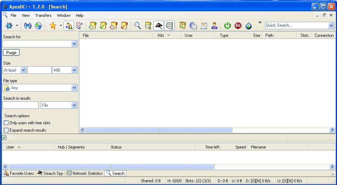337x185 pixels.
Task: Click the ApexDC++ title bar logo icon
Action: [5, 7]
